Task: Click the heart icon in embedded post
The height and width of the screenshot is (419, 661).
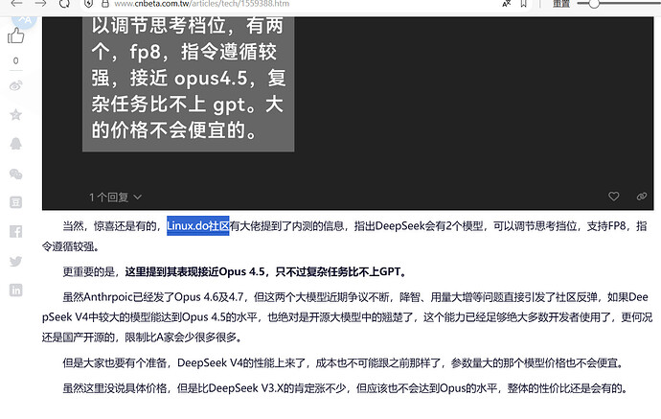Action: click(x=614, y=197)
